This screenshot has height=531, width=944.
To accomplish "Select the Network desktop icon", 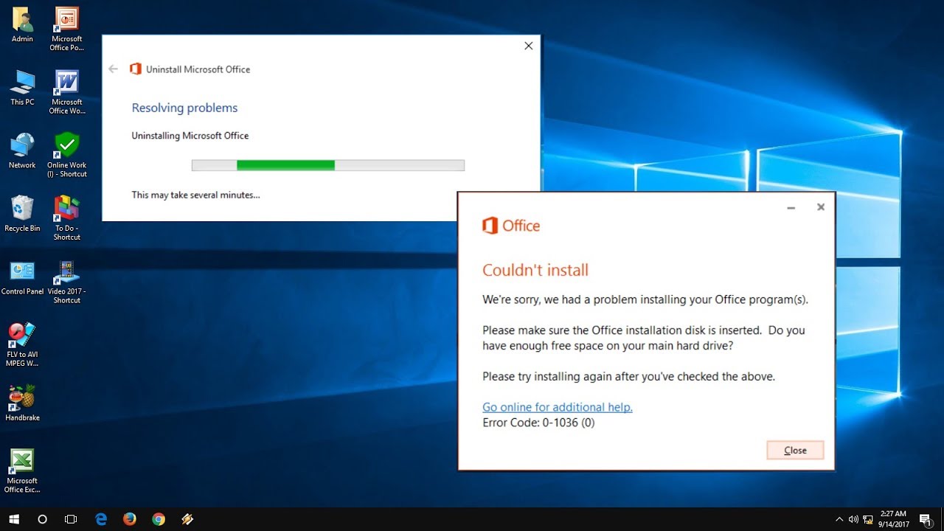I will tap(22, 151).
